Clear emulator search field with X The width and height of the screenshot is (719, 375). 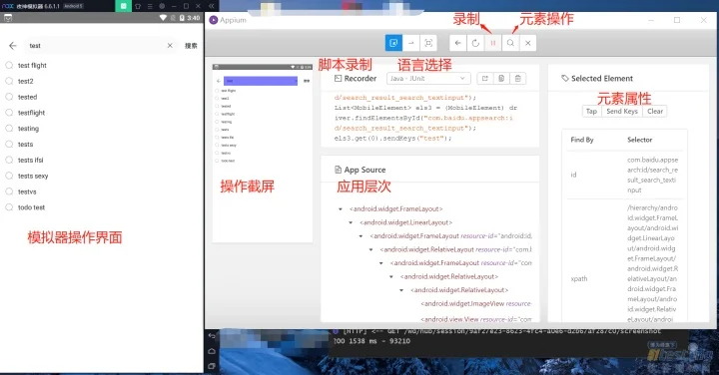coord(170,45)
